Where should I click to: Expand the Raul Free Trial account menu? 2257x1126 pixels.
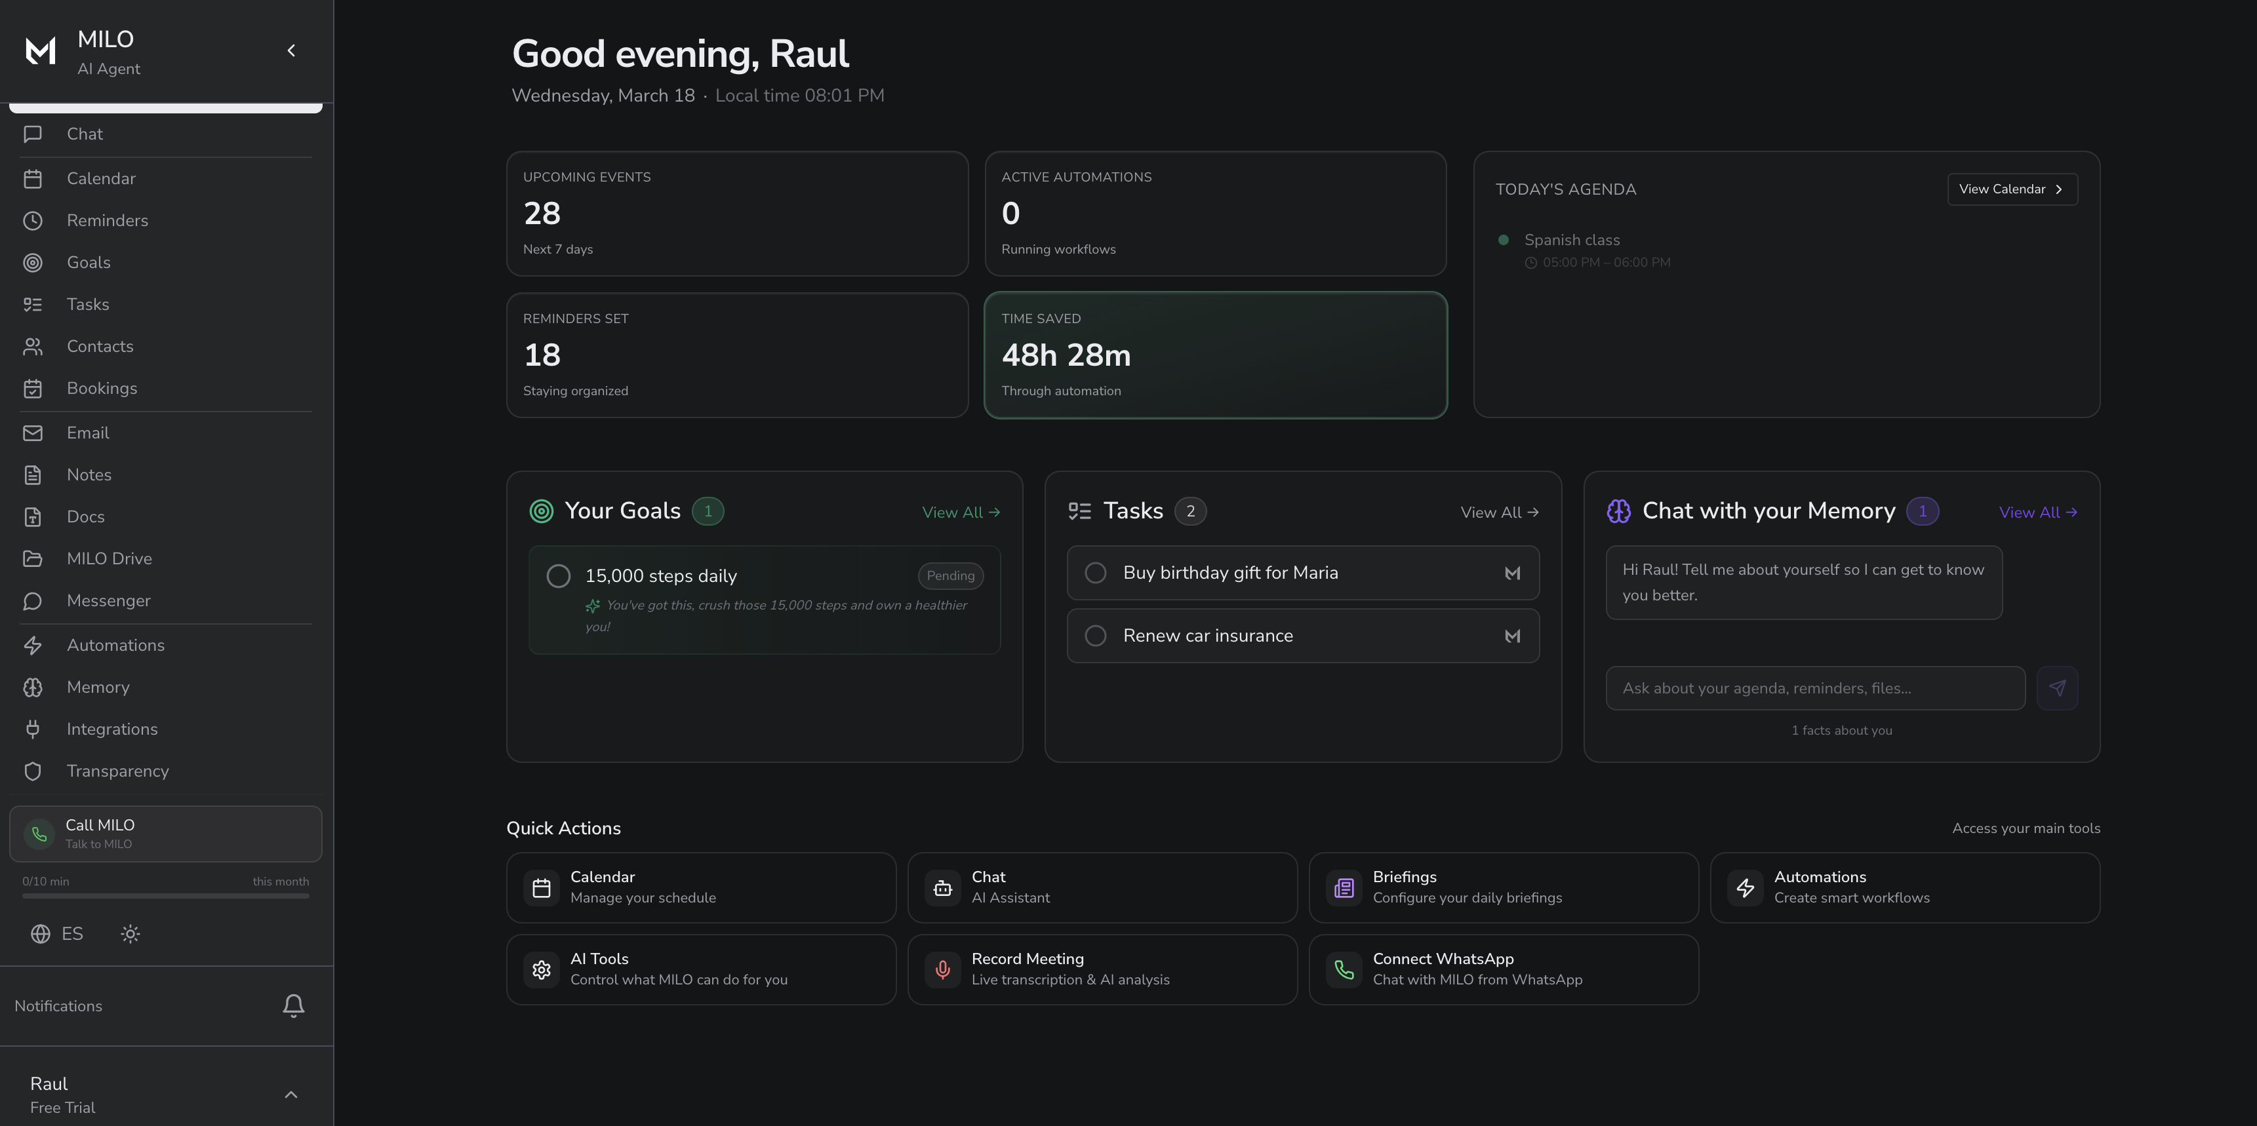point(291,1095)
